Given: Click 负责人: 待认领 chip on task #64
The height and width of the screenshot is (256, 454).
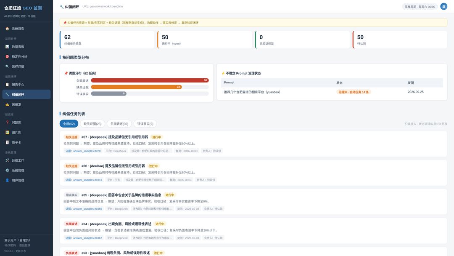Looking at the screenshot, I should pos(214,238).
